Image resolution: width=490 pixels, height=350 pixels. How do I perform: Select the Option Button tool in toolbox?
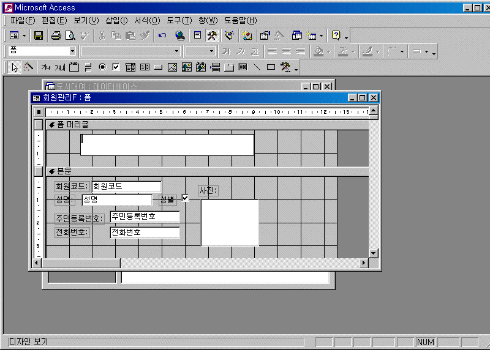tap(102, 67)
